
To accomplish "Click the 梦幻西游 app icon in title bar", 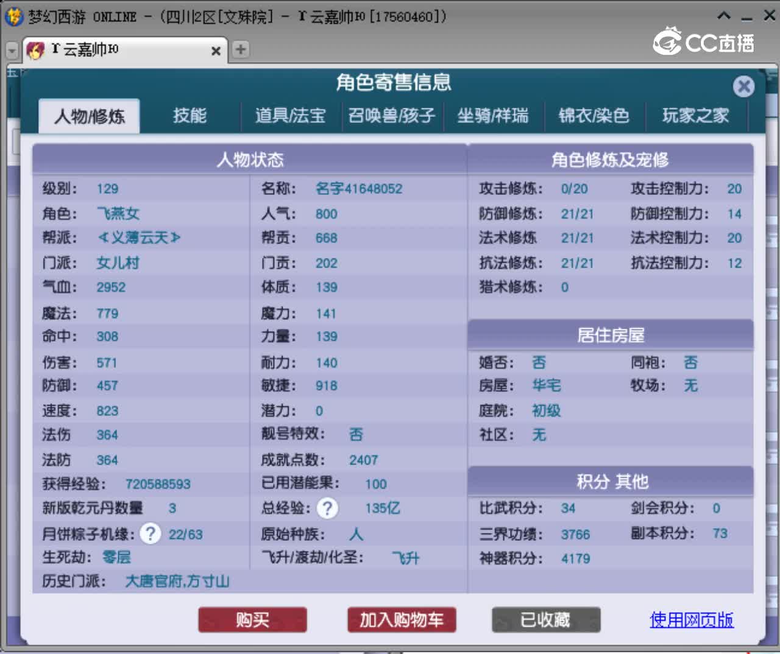I will click(x=13, y=16).
